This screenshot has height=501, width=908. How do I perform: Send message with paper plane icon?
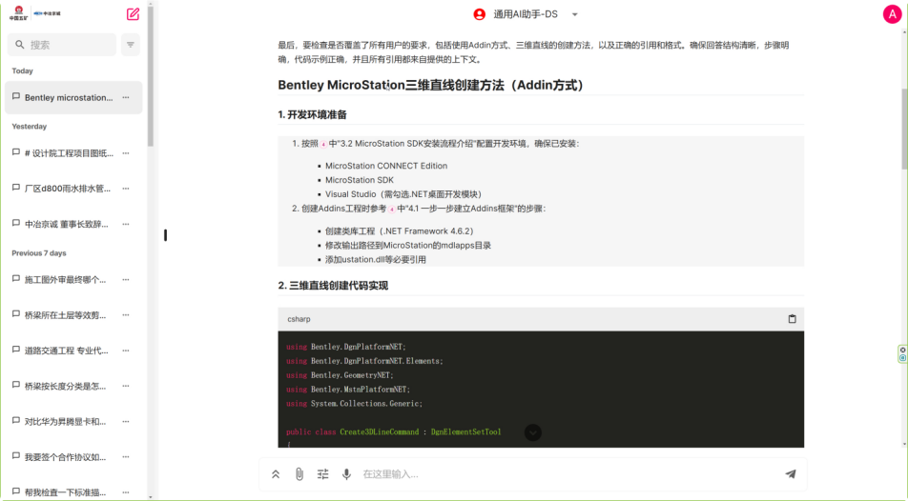(790, 474)
